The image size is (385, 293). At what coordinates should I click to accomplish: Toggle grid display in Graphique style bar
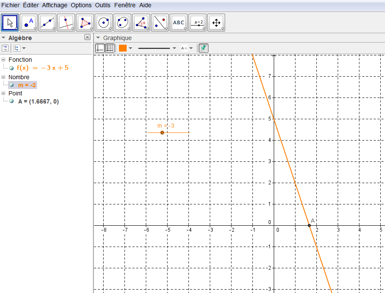coord(110,48)
